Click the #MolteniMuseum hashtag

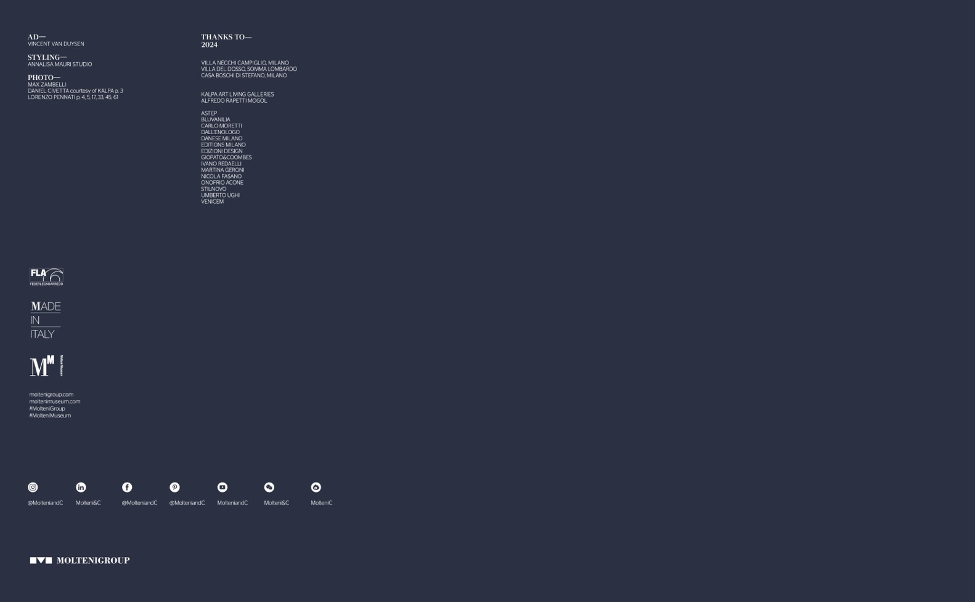point(50,415)
